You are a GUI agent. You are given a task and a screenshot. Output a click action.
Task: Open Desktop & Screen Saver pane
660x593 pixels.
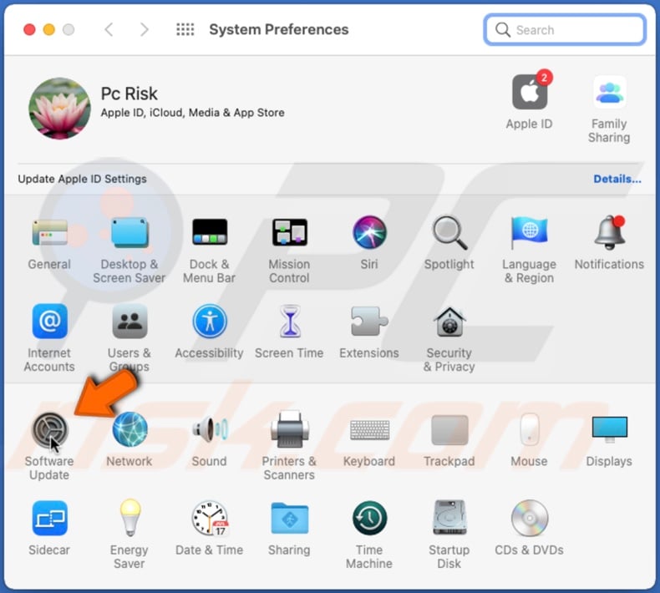pyautogui.click(x=129, y=232)
